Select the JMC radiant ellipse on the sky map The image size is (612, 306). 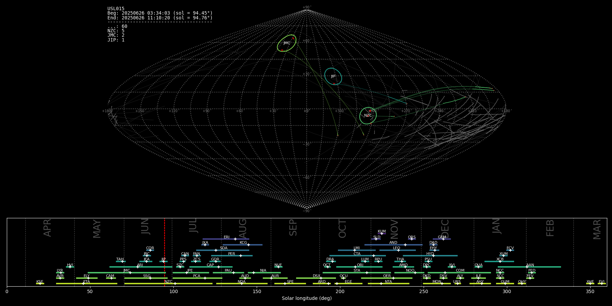click(287, 43)
